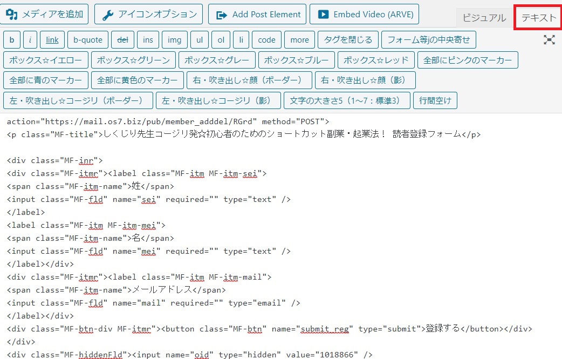Click the label class MF-itm-mei line
Screen dimensions: 562x359
coord(86,225)
